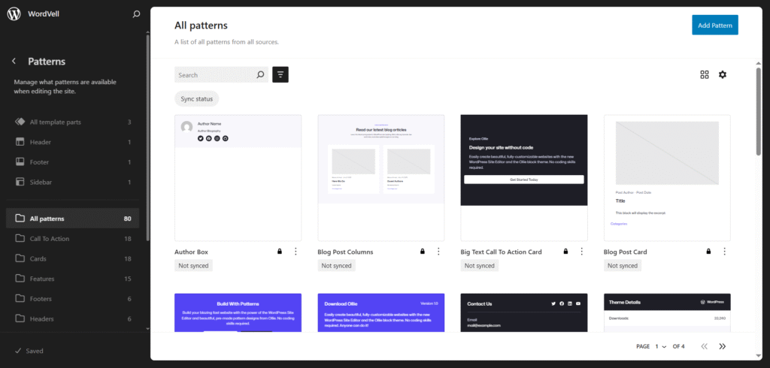770x368 pixels.
Task: Open the search icon beside WordVell
Action: pyautogui.click(x=135, y=14)
